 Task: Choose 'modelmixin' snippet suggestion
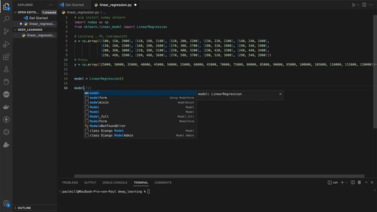[x=140, y=102]
